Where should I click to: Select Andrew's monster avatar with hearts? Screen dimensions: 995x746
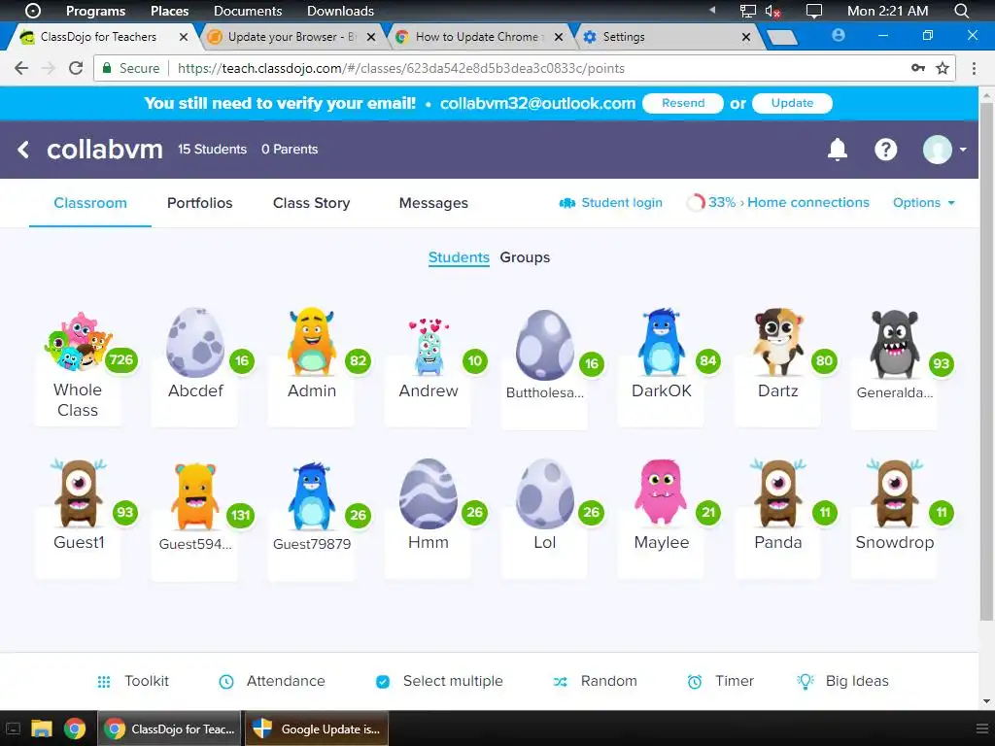point(429,348)
